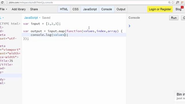Viewport: 185px width, 104px height.
Task: Click the 'index' parameter in the function
Action: pyautogui.click(x=101, y=31)
